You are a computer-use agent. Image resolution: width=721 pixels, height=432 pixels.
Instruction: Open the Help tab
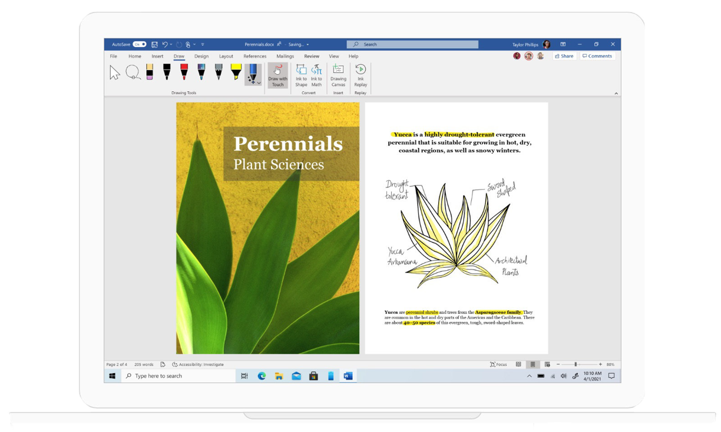pyautogui.click(x=353, y=57)
